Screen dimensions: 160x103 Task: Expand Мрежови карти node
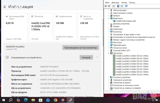pyautogui.click(x=108, y=45)
